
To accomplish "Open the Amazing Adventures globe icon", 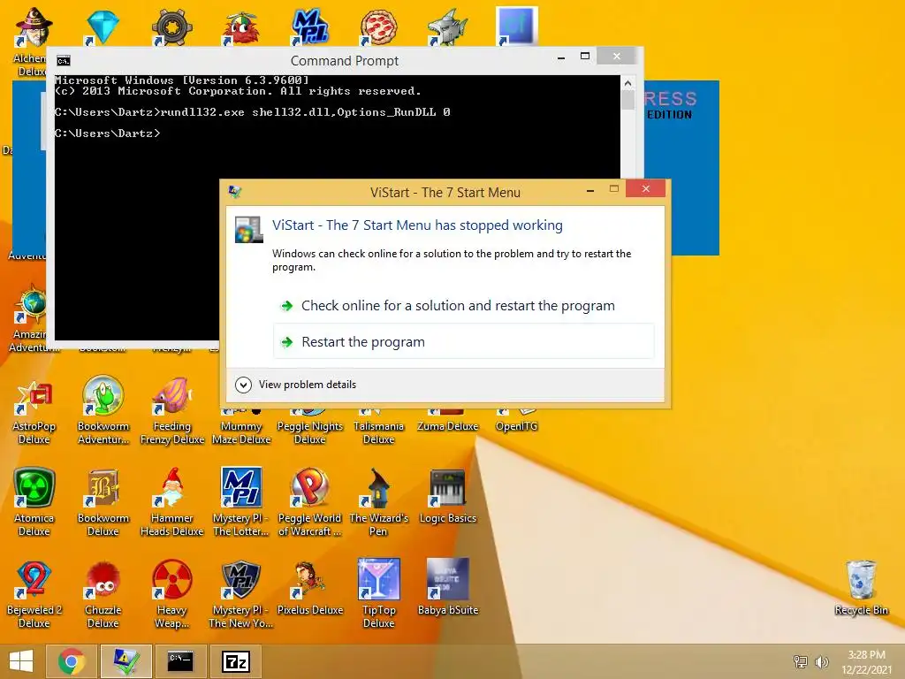I will point(33,304).
